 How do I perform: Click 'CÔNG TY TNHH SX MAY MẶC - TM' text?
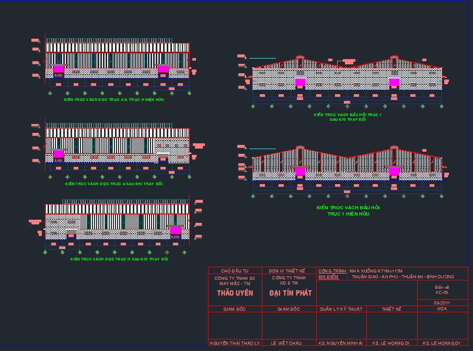(235, 281)
